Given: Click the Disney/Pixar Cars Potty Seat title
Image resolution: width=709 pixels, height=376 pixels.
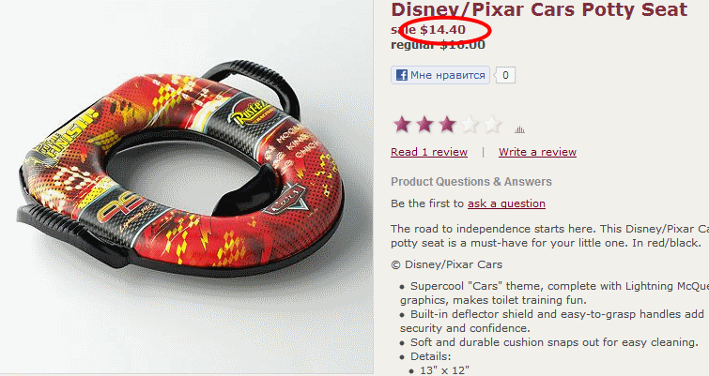Looking at the screenshot, I should coord(539,9).
